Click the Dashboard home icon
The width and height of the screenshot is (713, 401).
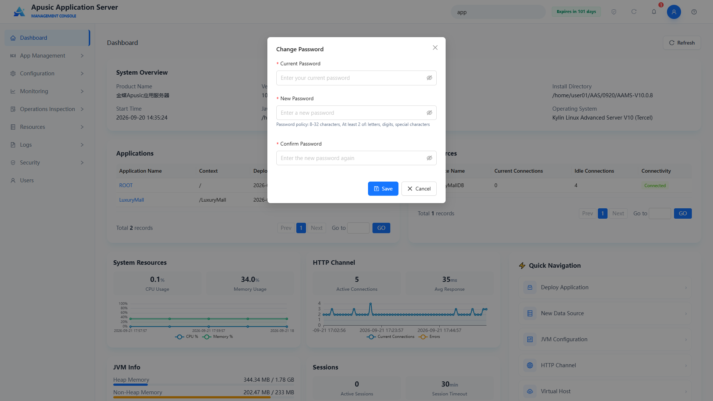13,38
